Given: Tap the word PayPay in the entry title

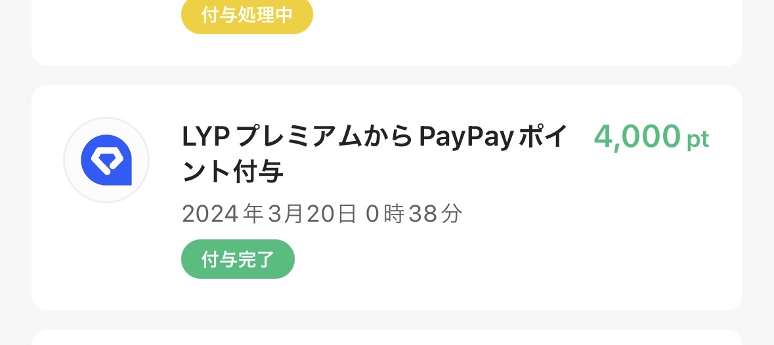Looking at the screenshot, I should coord(467,138).
